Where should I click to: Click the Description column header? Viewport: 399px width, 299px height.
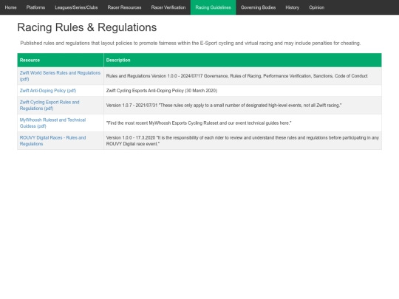click(243, 61)
